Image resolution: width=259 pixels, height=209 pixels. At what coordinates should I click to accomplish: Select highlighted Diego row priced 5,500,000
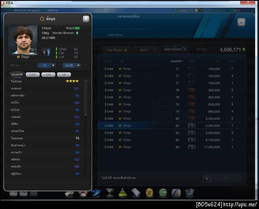[x=169, y=125]
